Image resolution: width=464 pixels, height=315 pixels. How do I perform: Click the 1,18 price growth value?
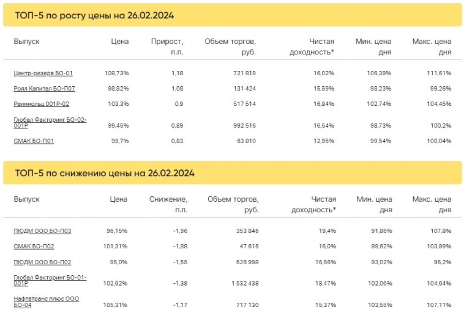[x=176, y=73]
